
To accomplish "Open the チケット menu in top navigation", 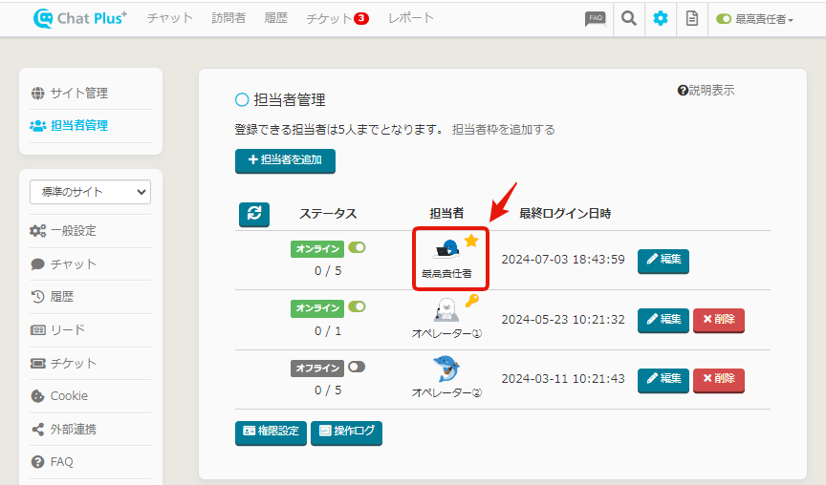I will 337,18.
